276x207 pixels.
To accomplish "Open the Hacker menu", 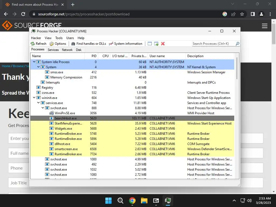I will coord(36,38).
